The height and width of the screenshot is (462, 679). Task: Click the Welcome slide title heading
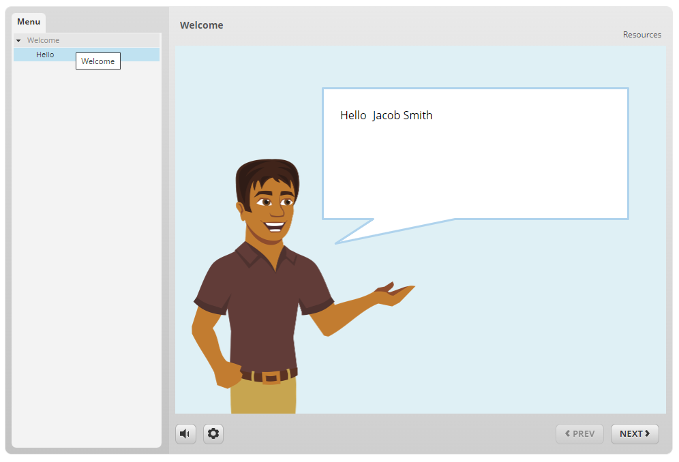tap(201, 25)
